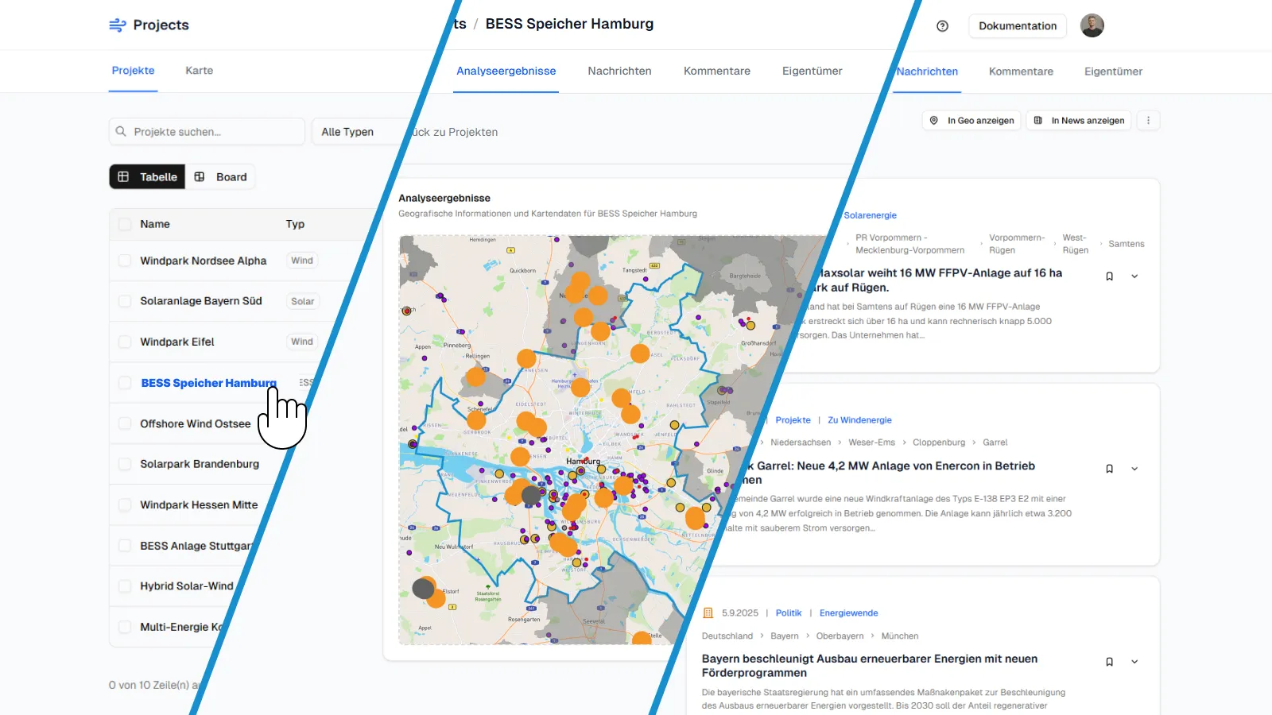Bookmark the Bayern Förderprogrammen article
1272x715 pixels.
[1109, 663]
